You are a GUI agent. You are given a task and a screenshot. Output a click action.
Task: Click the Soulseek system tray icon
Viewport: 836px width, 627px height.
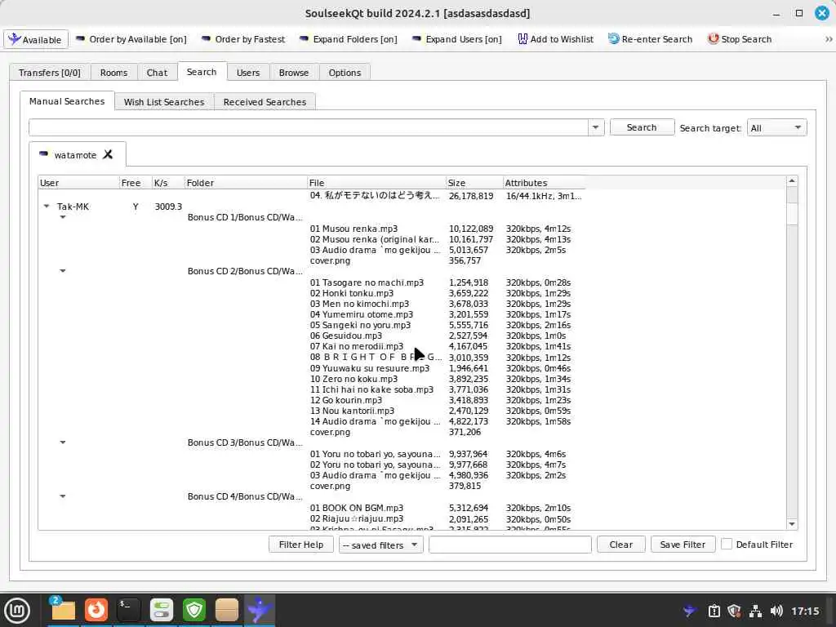690,611
